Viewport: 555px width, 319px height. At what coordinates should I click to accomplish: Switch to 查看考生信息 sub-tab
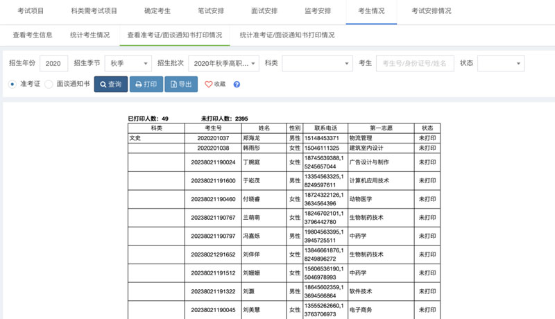coord(33,35)
